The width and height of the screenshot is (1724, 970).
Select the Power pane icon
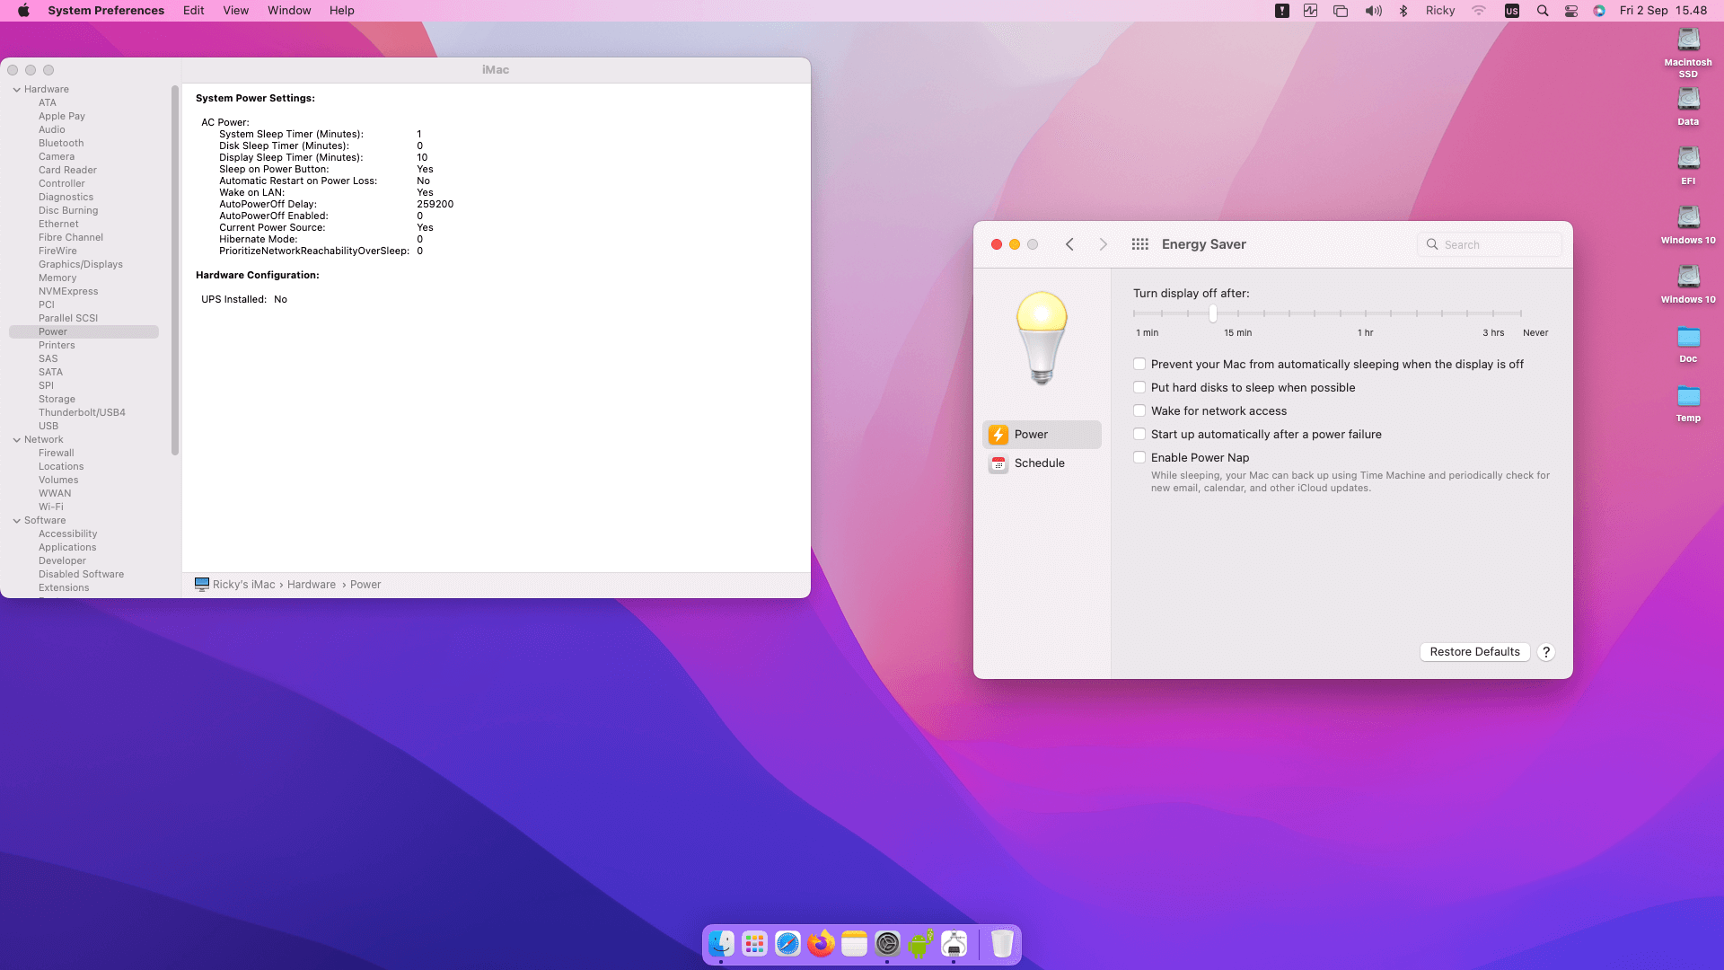tap(998, 435)
